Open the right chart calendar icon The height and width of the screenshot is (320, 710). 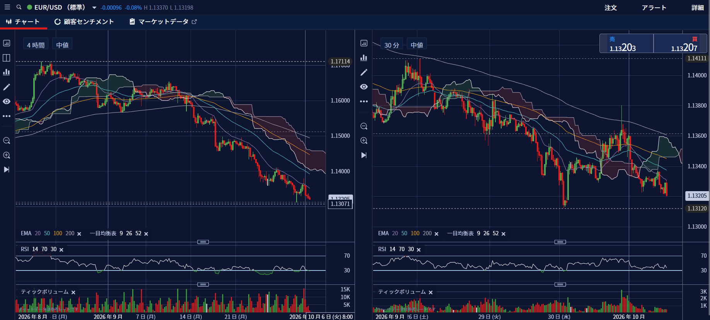pos(364,43)
